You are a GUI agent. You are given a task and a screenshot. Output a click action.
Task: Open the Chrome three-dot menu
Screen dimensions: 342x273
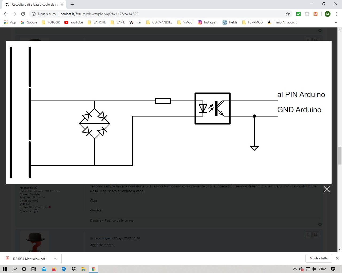pyautogui.click(x=336, y=14)
